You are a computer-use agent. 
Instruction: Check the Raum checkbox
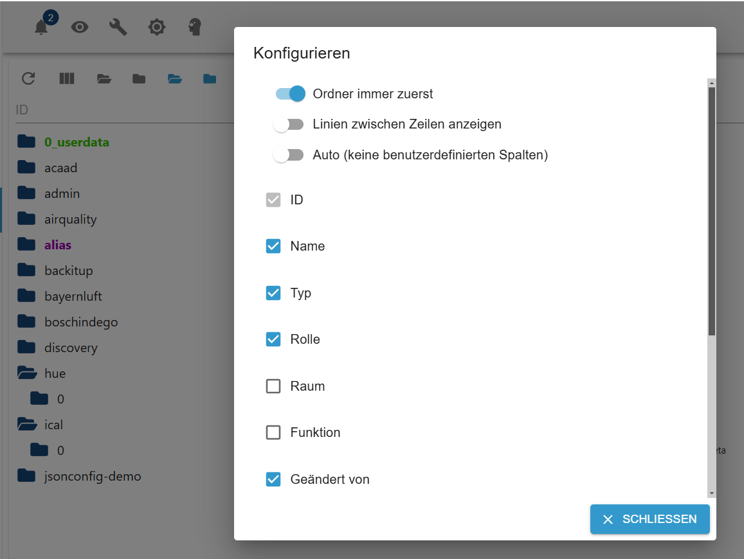(x=273, y=386)
